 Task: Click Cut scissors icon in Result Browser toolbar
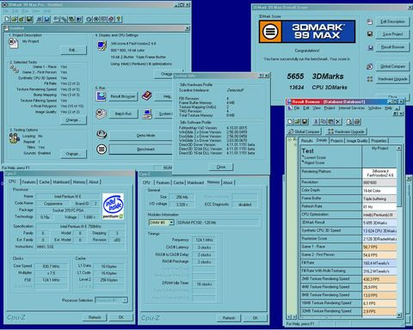pyautogui.click(x=316, y=121)
